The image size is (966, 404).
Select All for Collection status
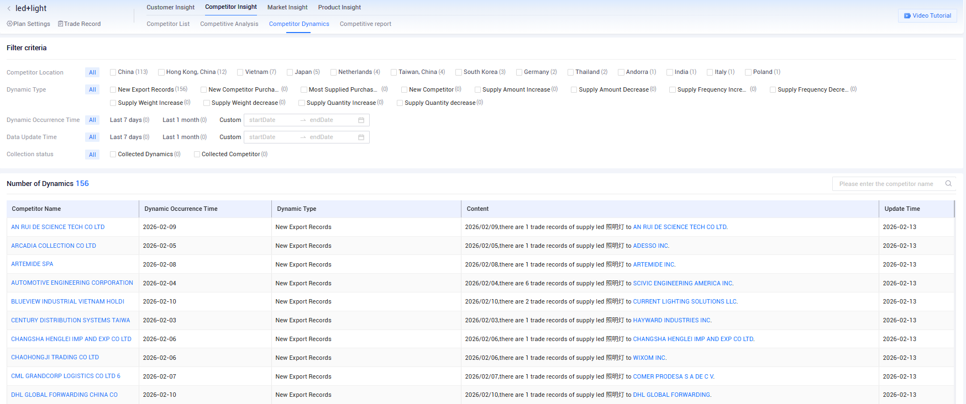pyautogui.click(x=92, y=155)
